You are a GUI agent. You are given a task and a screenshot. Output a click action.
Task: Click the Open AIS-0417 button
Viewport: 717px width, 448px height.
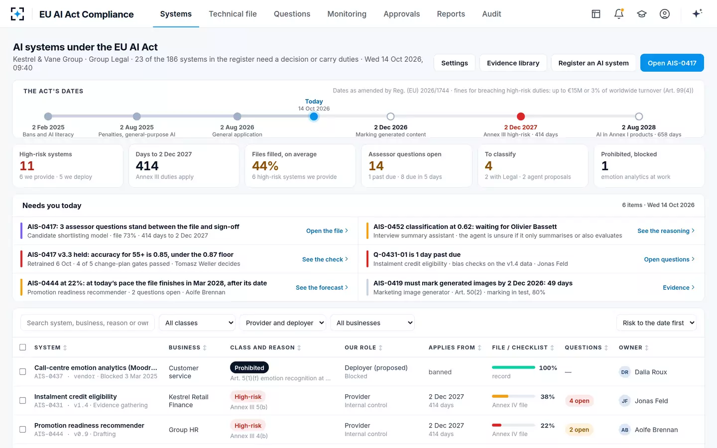(x=672, y=63)
